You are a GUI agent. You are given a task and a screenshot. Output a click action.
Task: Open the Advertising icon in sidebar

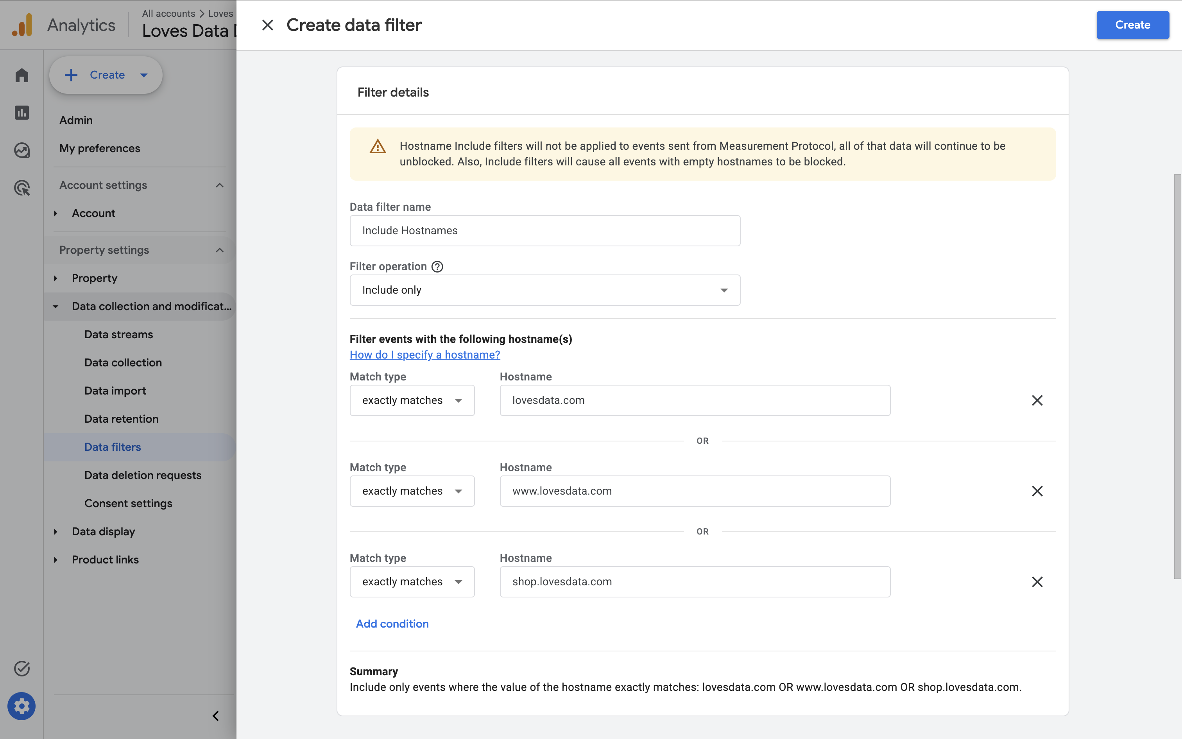pos(22,188)
